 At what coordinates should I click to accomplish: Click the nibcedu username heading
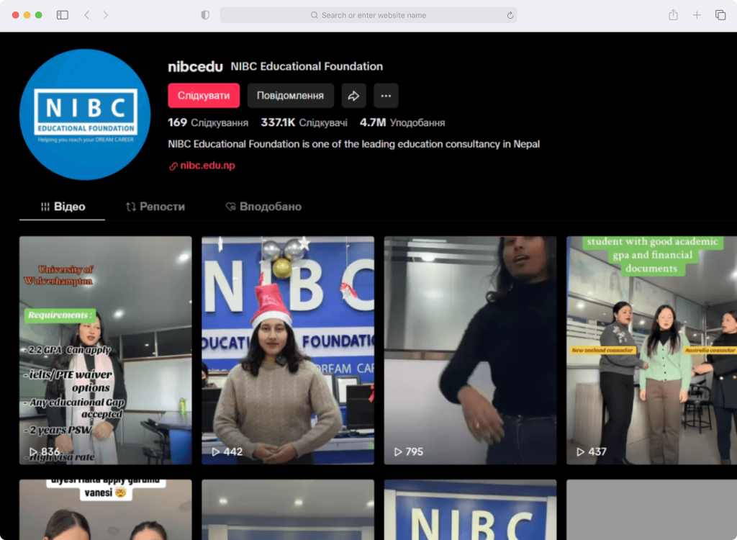pyautogui.click(x=196, y=67)
